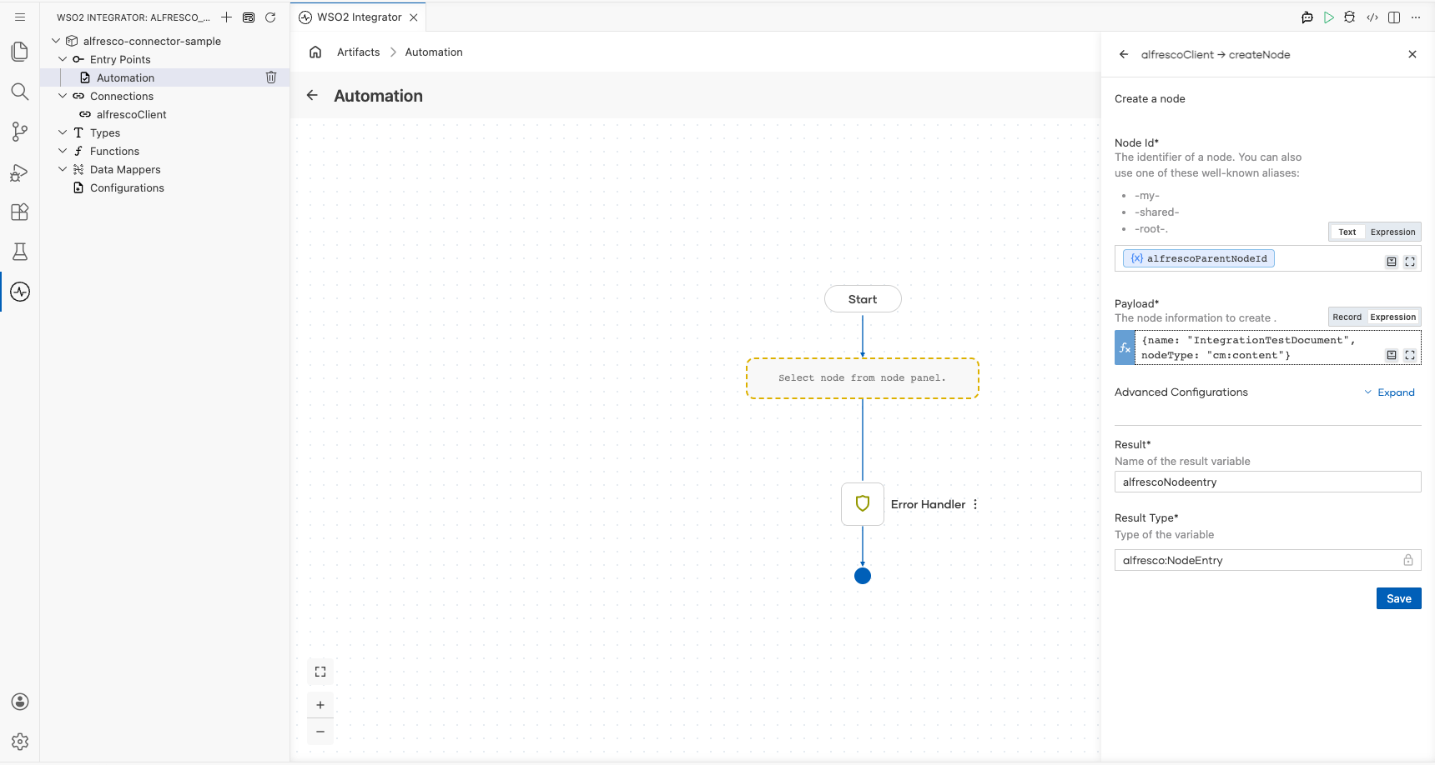Switch Payload field to Record mode
1435x765 pixels.
point(1347,317)
